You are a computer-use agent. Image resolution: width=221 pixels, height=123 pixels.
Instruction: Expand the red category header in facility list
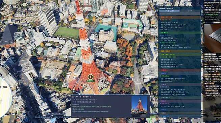pyautogui.click(x=180, y=70)
